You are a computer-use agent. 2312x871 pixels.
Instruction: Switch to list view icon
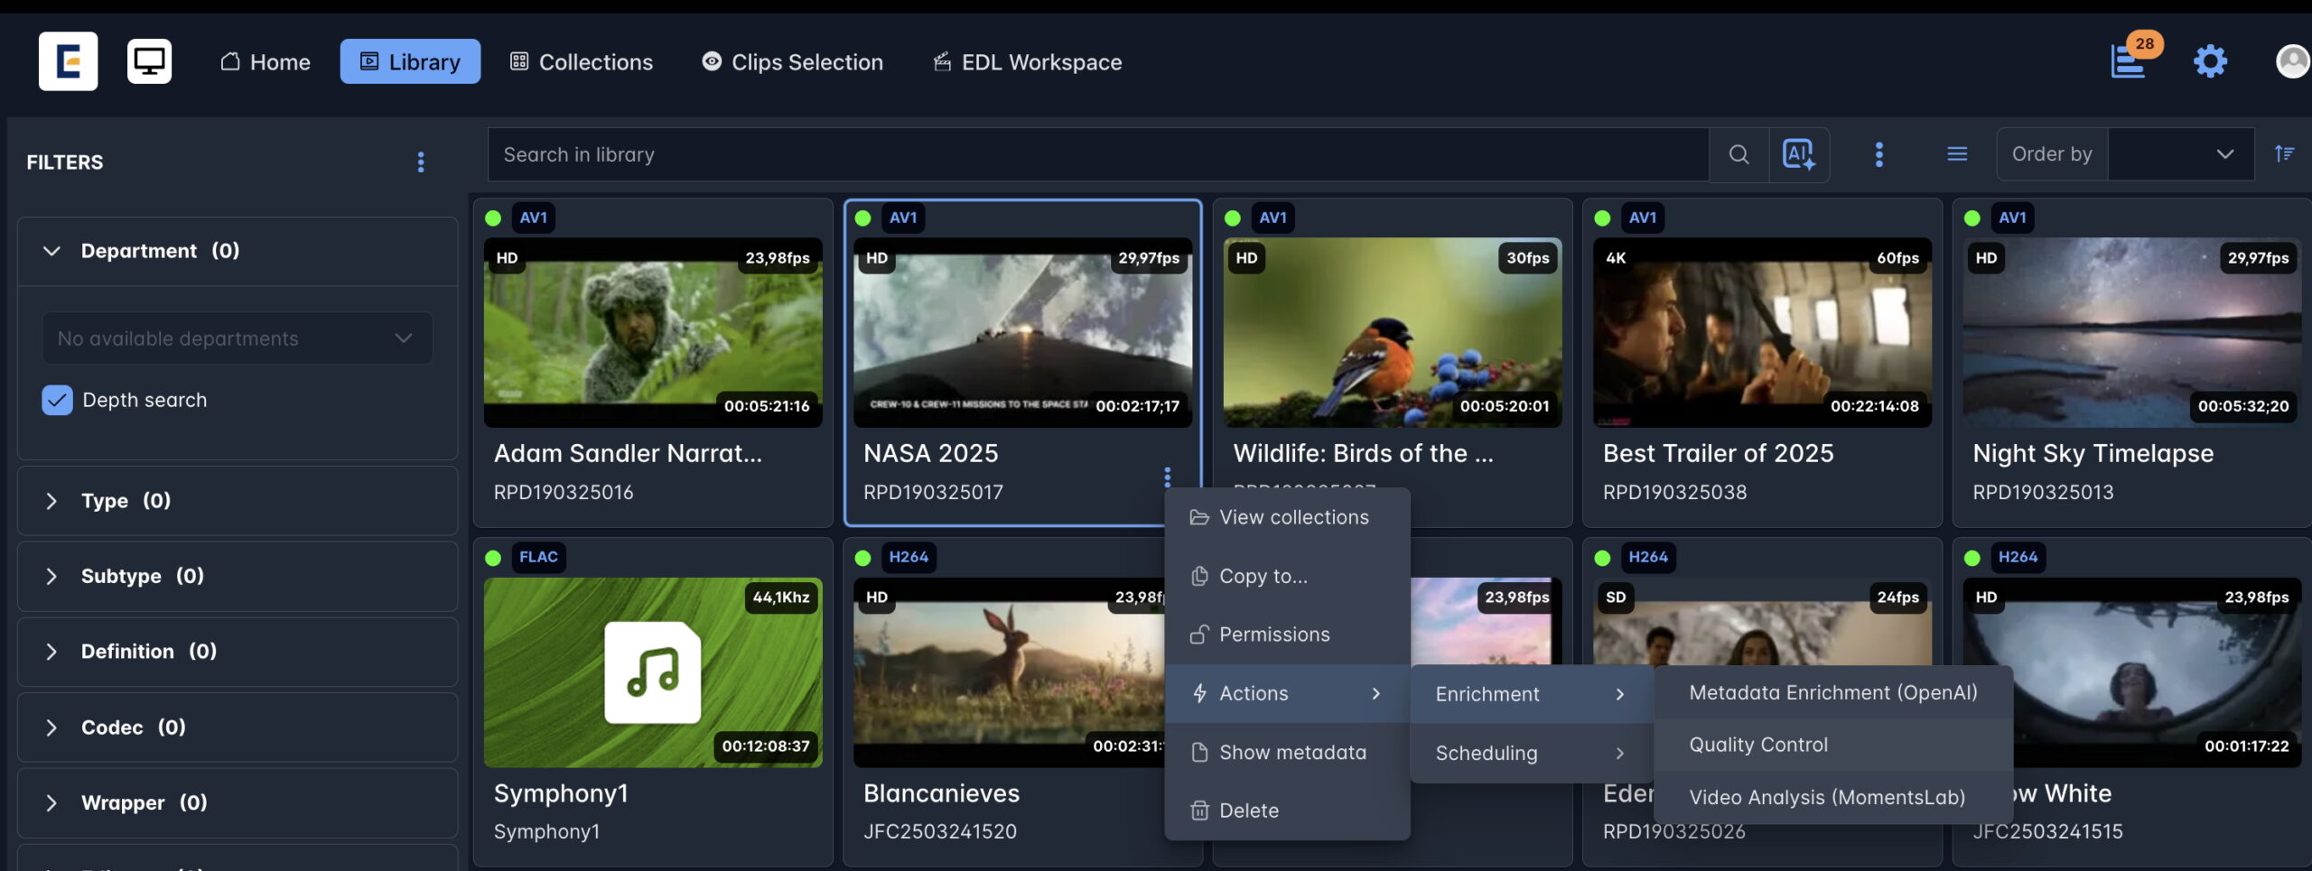coord(1957,154)
